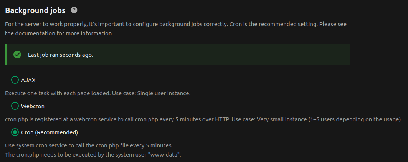Select the AJAX radio button
The width and height of the screenshot is (408, 162).
(15, 80)
